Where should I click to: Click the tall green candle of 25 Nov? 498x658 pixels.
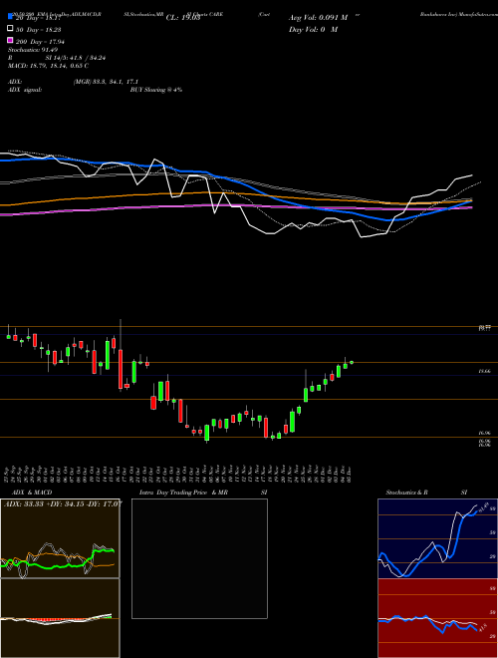[x=306, y=395]
